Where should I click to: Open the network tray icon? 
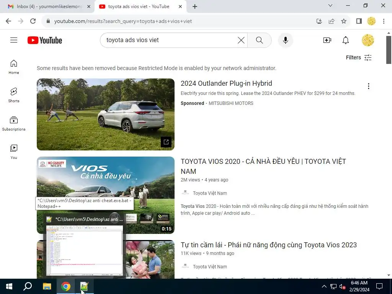[333, 286]
